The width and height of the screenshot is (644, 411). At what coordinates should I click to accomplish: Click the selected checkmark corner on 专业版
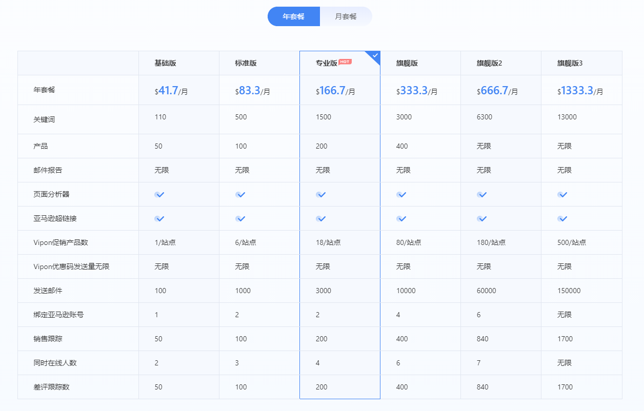375,55
